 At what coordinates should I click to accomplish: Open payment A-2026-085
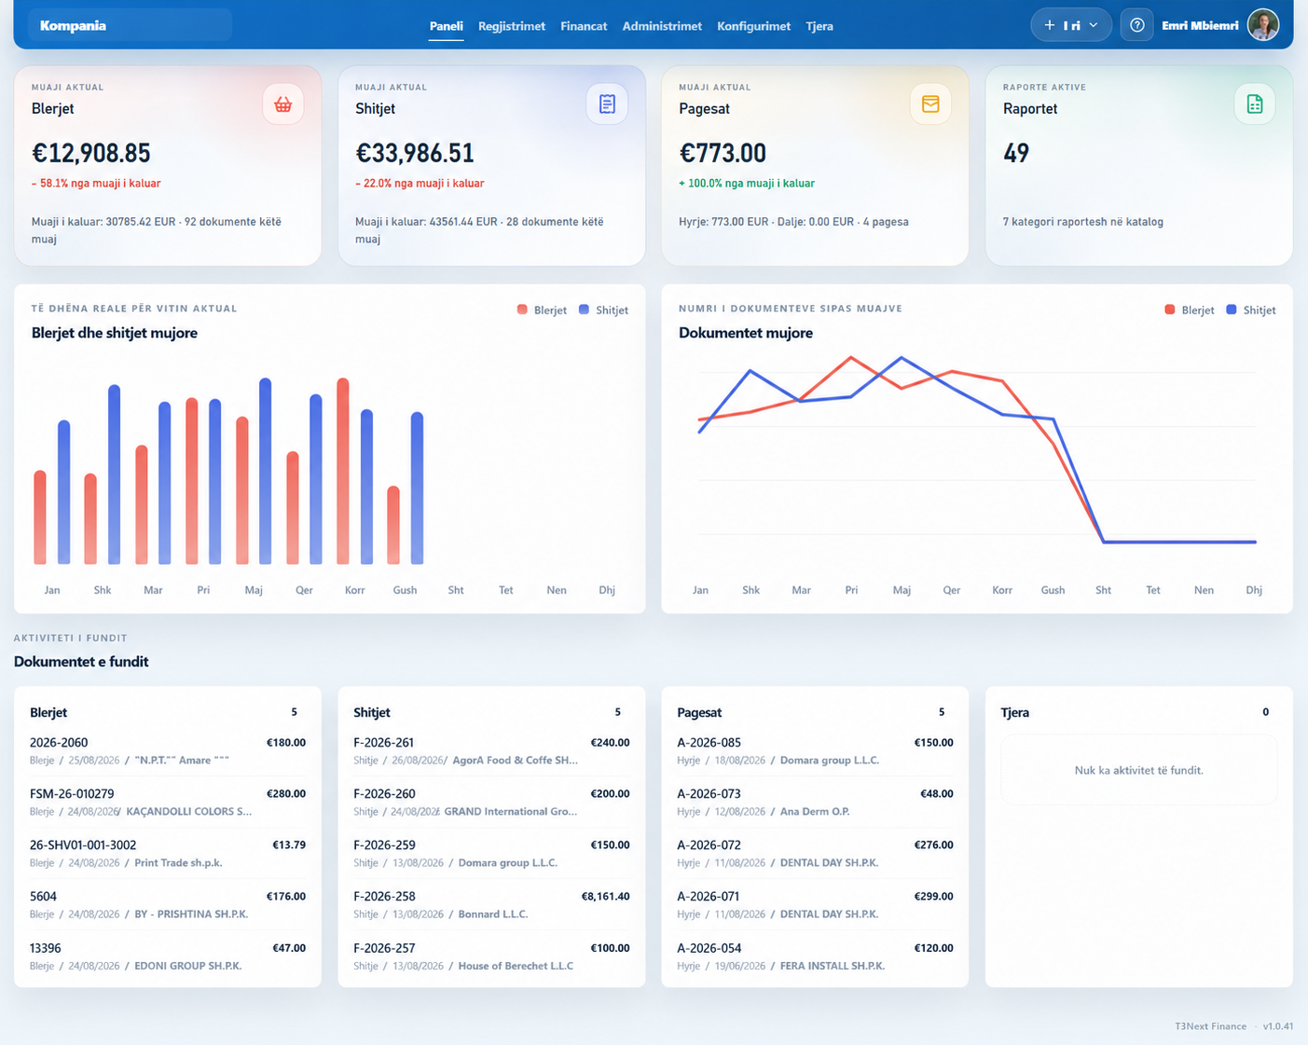(815, 751)
